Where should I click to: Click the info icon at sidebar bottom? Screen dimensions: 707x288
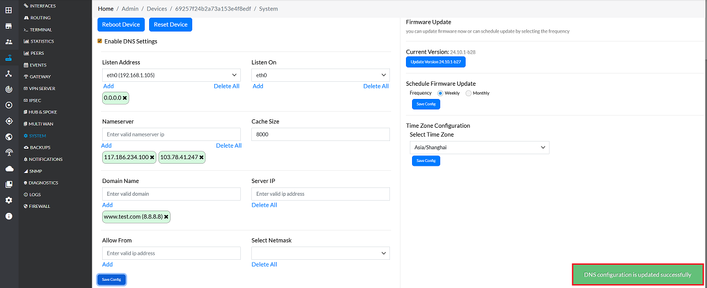(8, 216)
